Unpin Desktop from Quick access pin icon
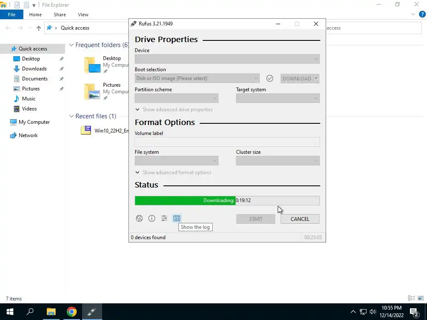 click(62, 59)
